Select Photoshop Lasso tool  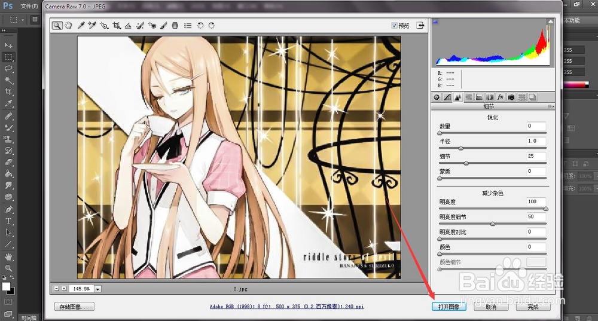(8, 69)
